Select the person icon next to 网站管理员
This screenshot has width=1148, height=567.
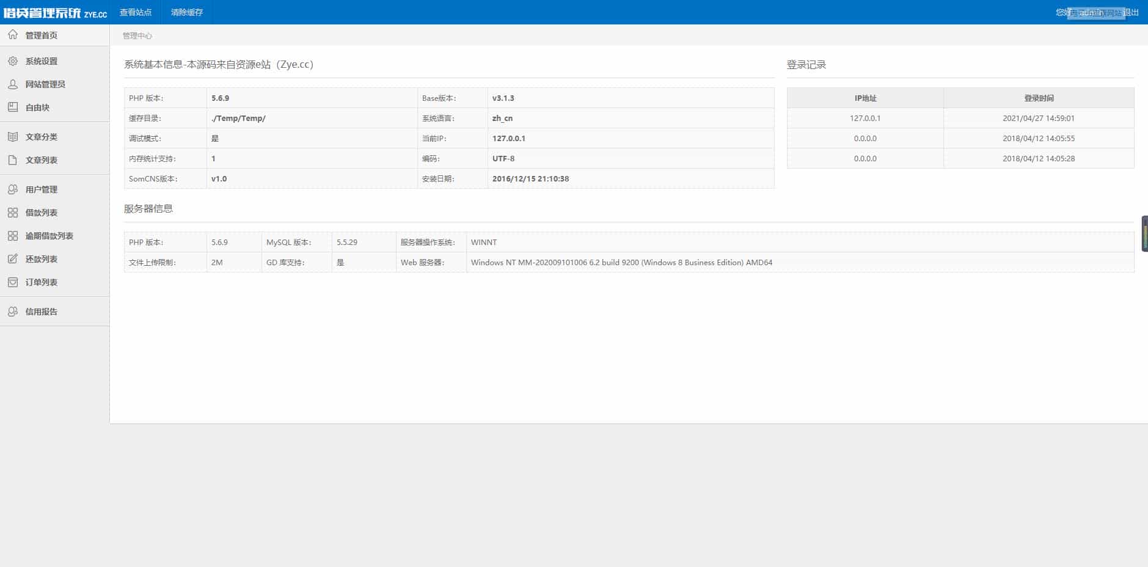point(13,84)
